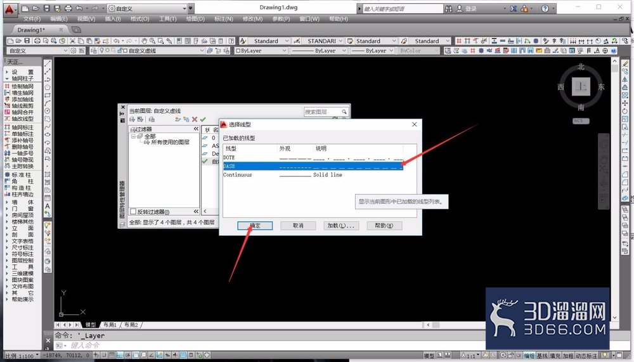Click the ViewCube top face
634x362 pixels.
pyautogui.click(x=581, y=86)
